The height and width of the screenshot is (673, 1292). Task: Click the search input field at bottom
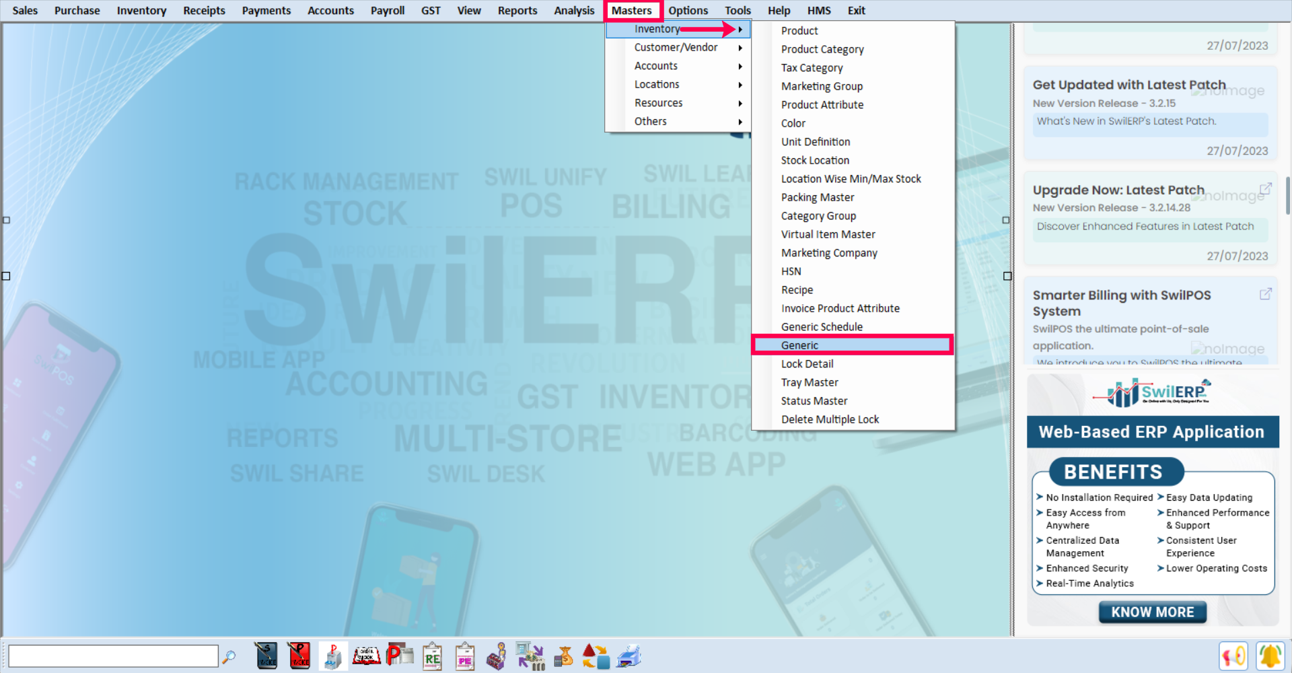113,656
